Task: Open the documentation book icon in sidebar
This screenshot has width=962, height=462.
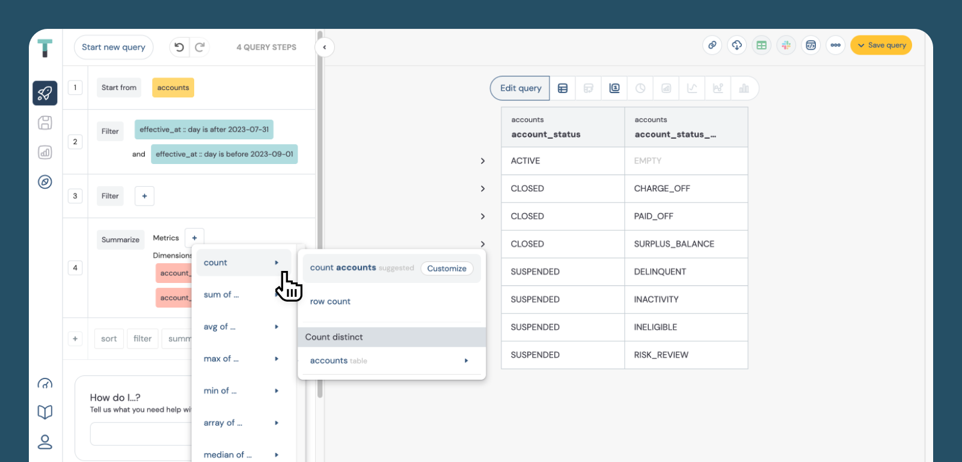Action: tap(45, 412)
